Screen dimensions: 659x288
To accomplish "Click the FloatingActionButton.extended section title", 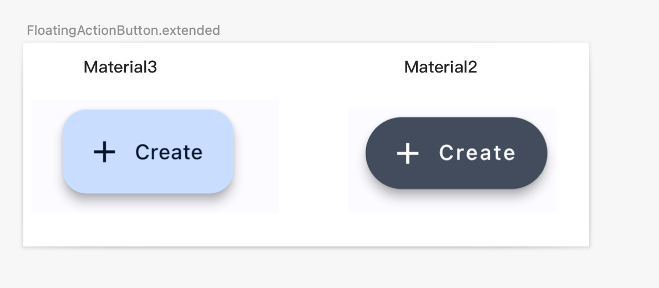I will pos(123,30).
